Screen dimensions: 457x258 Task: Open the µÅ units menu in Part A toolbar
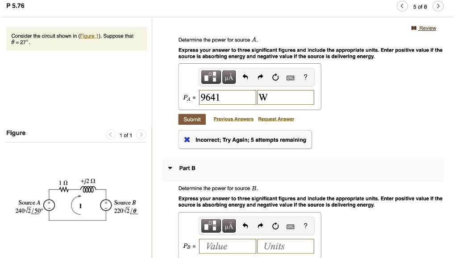coord(229,77)
